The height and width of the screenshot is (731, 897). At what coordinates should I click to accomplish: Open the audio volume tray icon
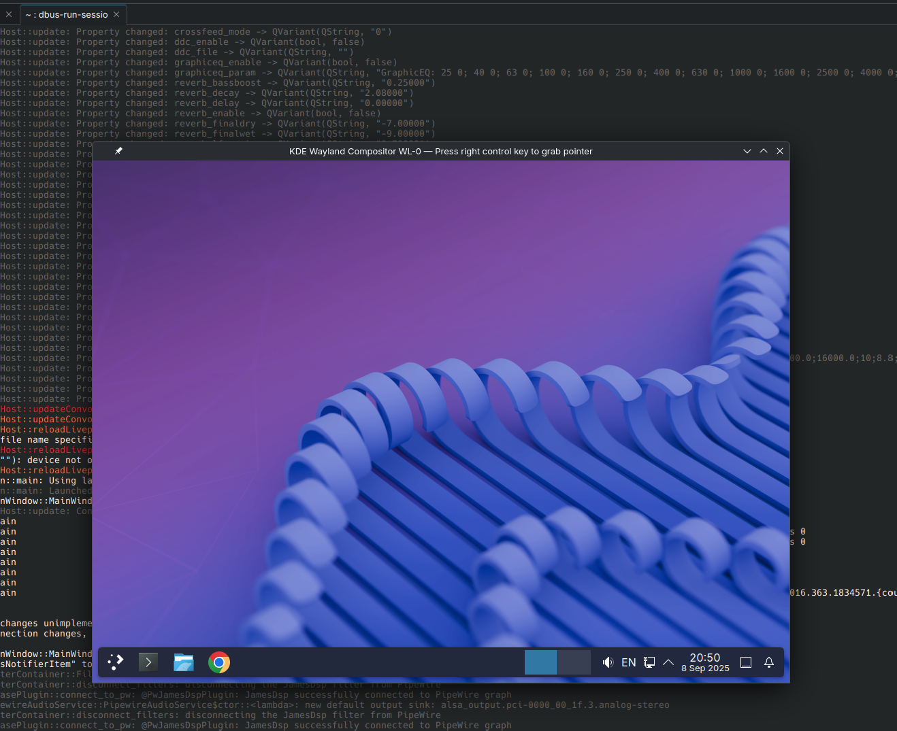[x=608, y=662]
